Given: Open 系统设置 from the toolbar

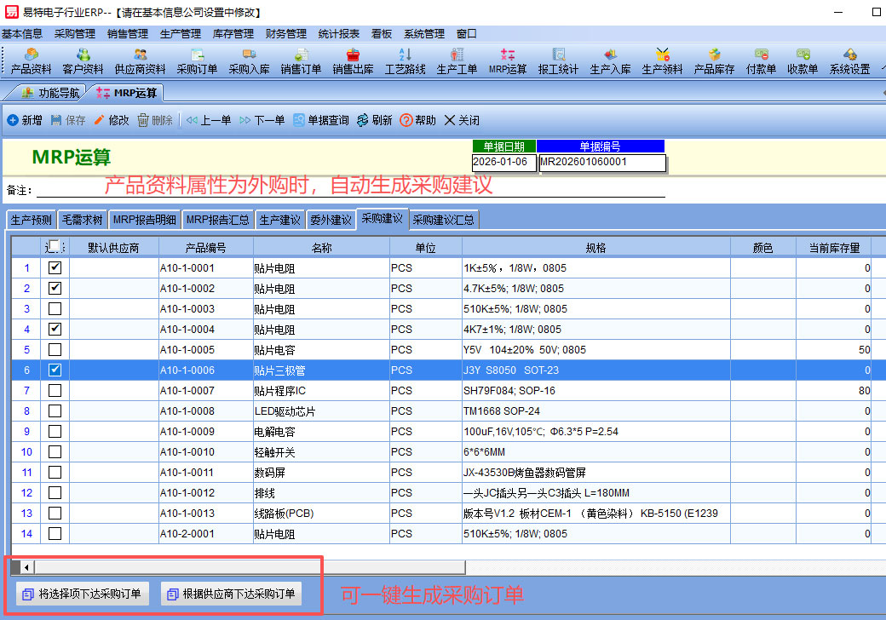Looking at the screenshot, I should pyautogui.click(x=849, y=60).
